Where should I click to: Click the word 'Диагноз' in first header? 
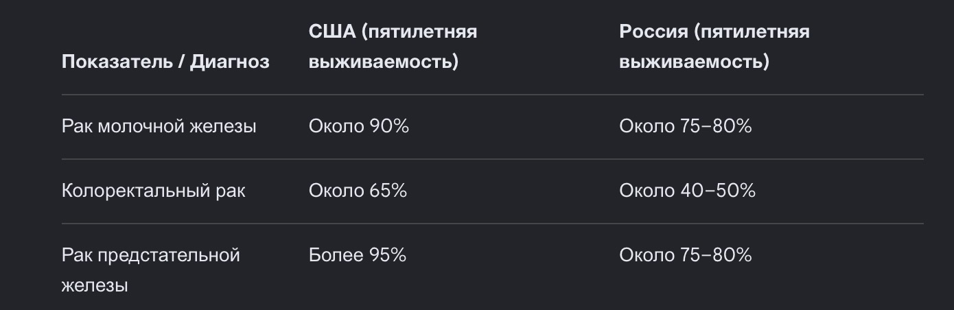pos(230,62)
